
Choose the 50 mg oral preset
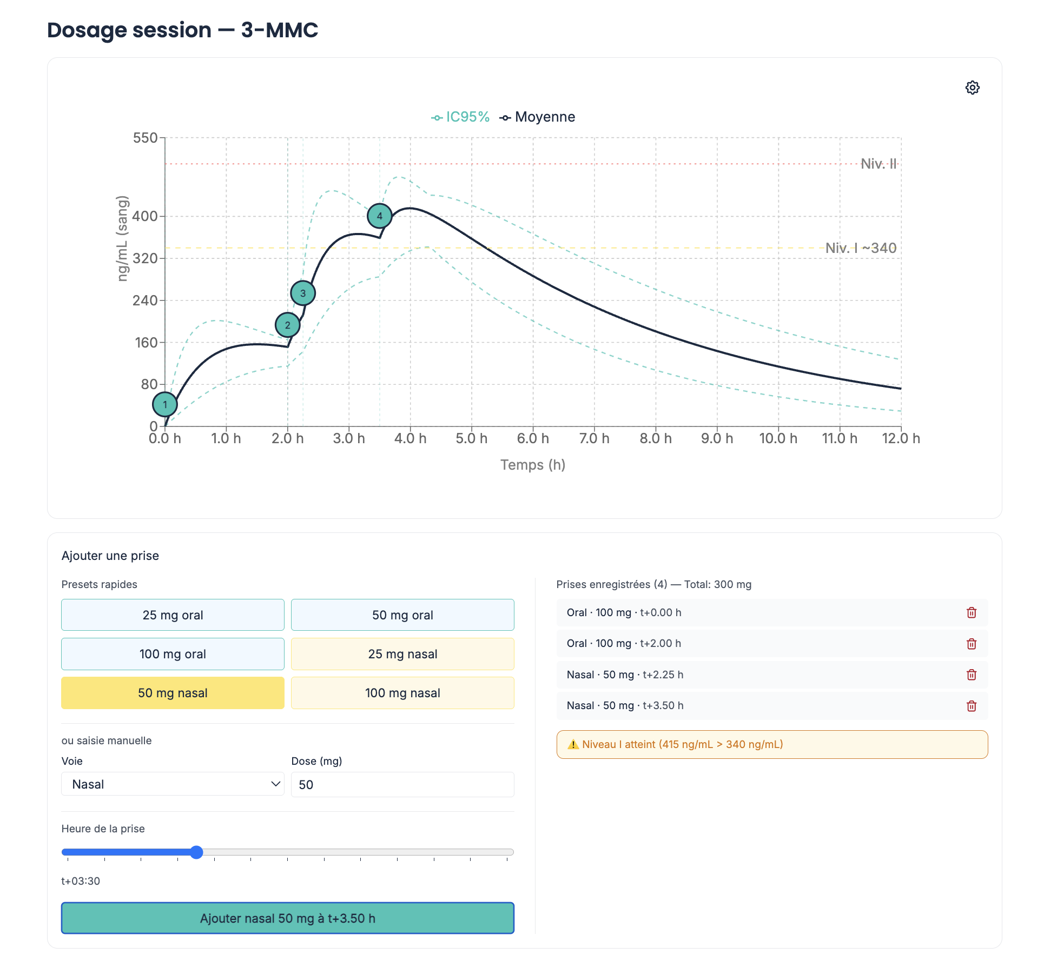(x=402, y=615)
